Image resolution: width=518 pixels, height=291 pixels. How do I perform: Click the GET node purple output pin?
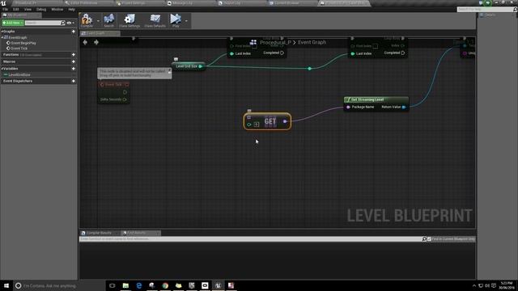point(285,121)
